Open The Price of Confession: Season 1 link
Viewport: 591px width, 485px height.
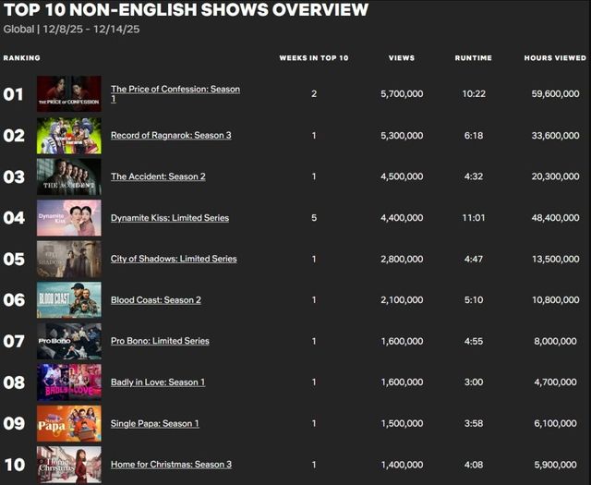[175, 90]
